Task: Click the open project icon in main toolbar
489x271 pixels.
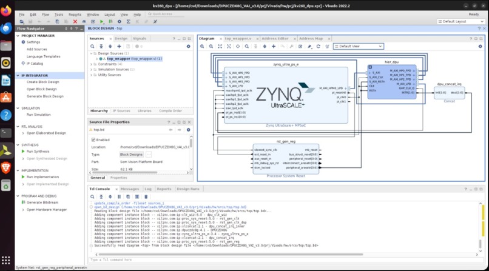Action: 21,21
